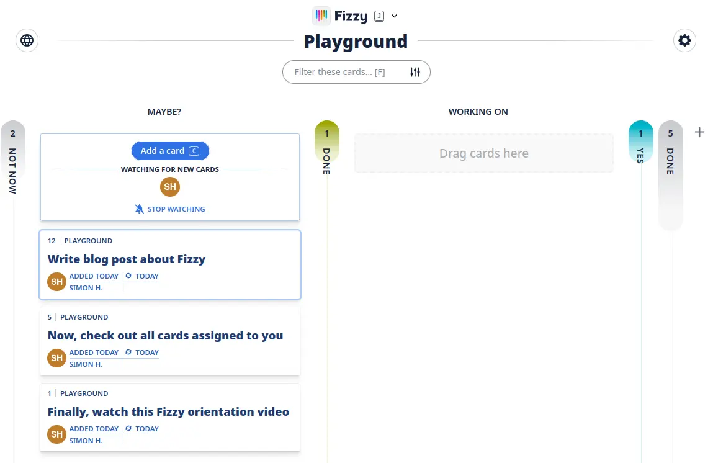Screen dimensions: 713x463
Task: Click the STOP WATCHING link
Action: 176,209
